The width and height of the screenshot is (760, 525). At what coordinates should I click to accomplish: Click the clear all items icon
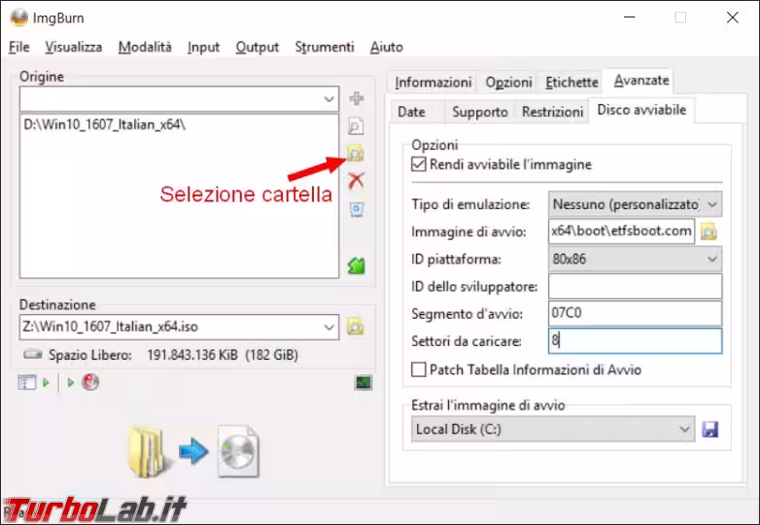[x=357, y=209]
